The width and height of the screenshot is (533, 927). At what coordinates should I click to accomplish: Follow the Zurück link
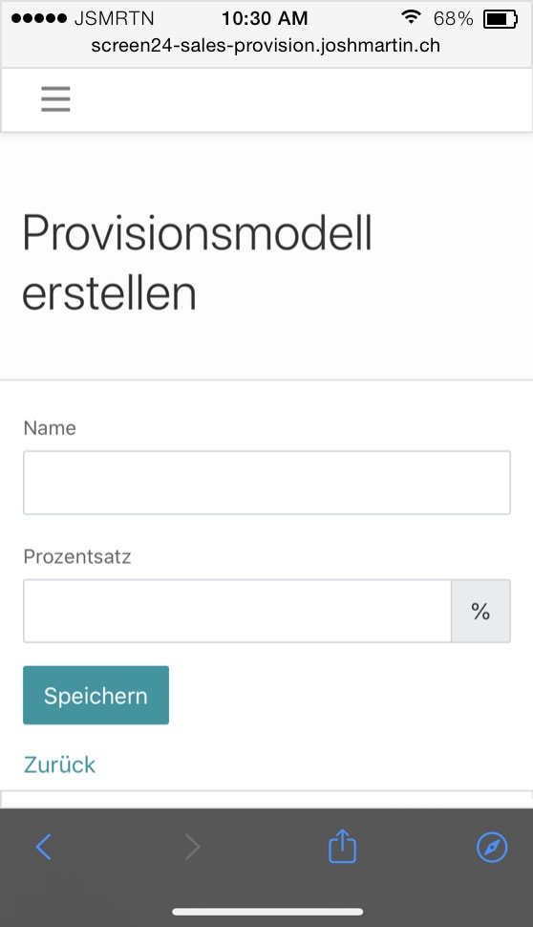pyautogui.click(x=59, y=765)
